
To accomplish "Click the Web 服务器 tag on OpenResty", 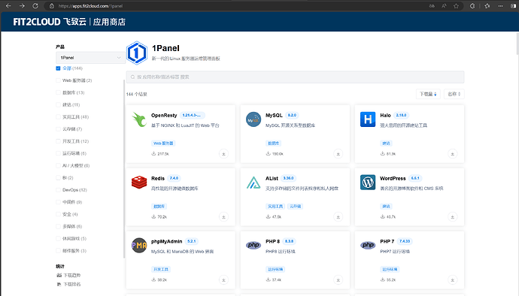I will pyautogui.click(x=163, y=143).
